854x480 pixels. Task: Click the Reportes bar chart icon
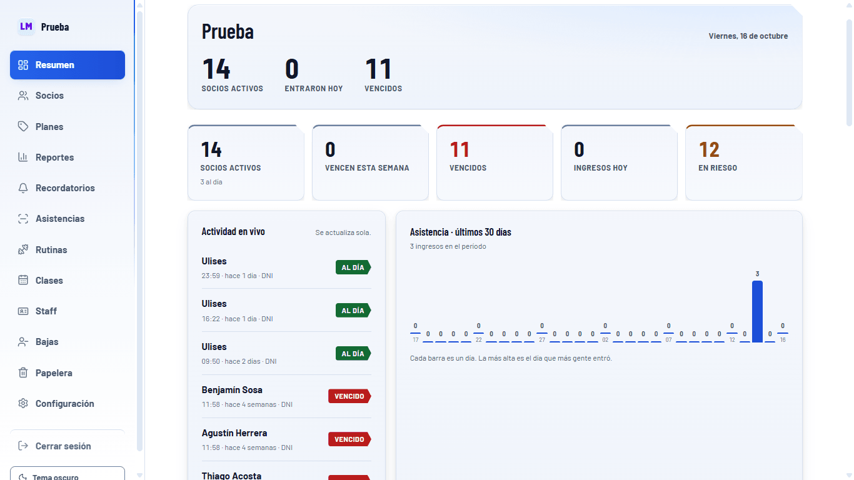(x=23, y=157)
